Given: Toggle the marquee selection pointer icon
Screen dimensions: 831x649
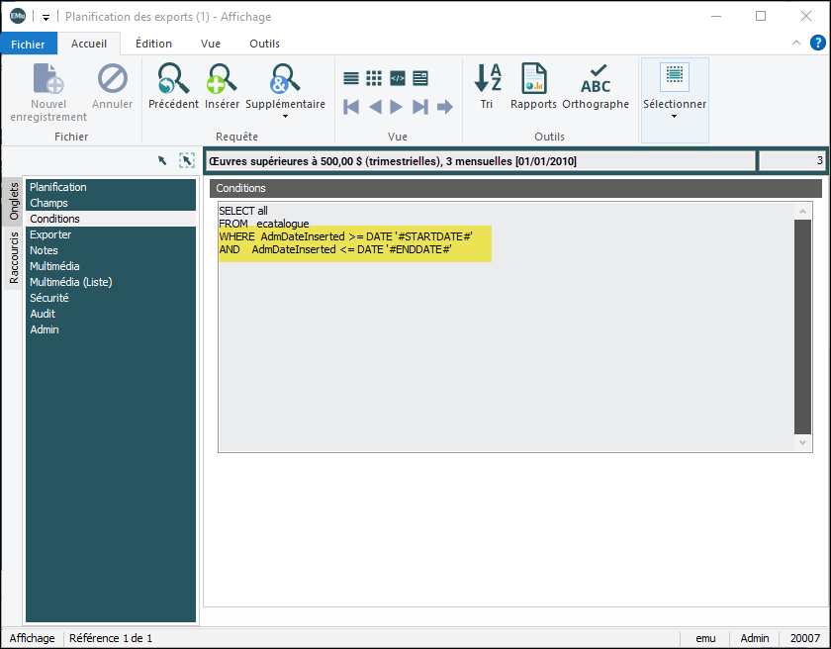Looking at the screenshot, I should [x=187, y=160].
